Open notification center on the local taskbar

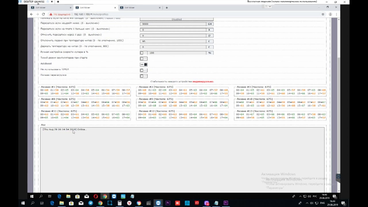point(343,203)
